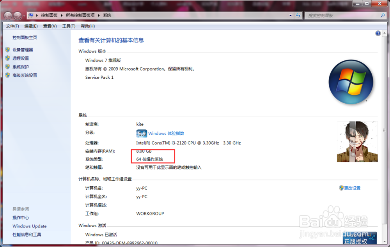Click the 搜索控制面板 search field
Image resolution: width=390 pixels, height=247 pixels.
[x=343, y=16]
